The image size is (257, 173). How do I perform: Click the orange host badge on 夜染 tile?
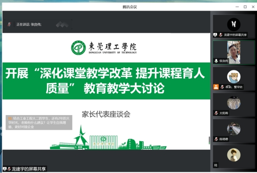tap(216, 87)
